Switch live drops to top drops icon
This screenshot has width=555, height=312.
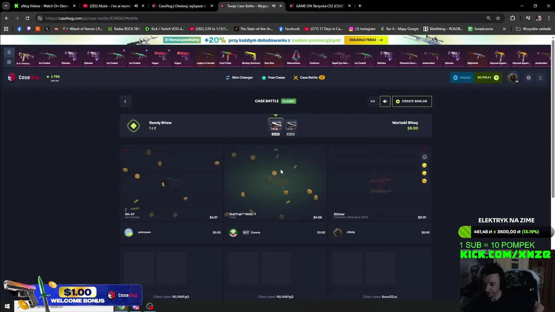point(9,52)
